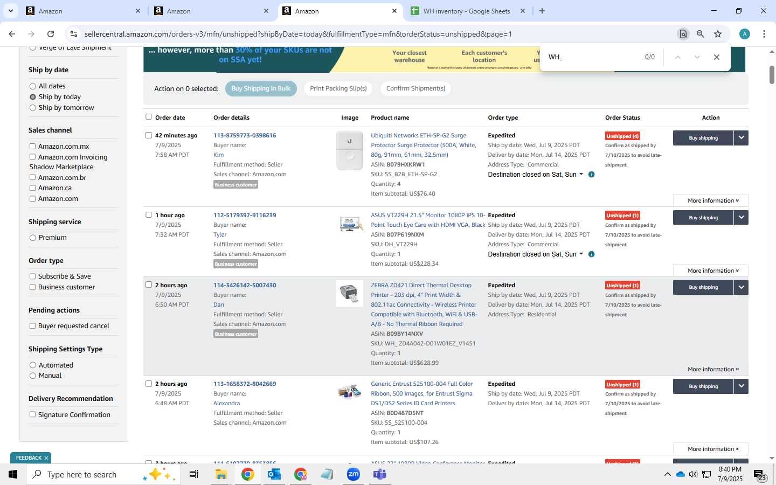Open Task View in taskbar
Image resolution: width=776 pixels, height=485 pixels.
point(194,474)
